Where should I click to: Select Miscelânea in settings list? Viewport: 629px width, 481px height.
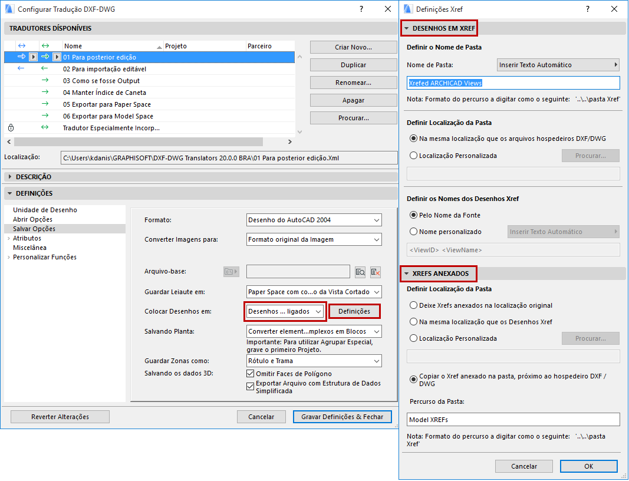29,248
